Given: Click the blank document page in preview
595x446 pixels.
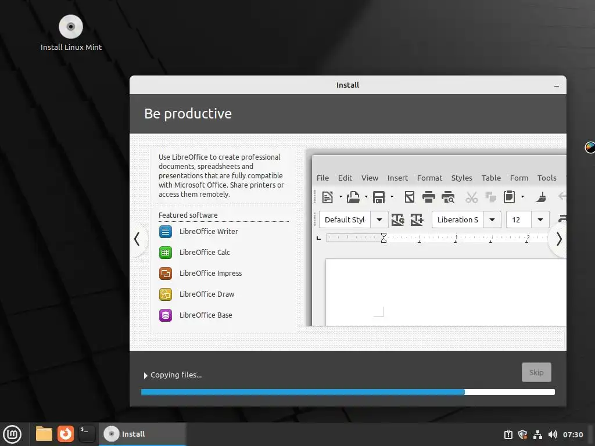Looking at the screenshot, I should tap(446, 292).
